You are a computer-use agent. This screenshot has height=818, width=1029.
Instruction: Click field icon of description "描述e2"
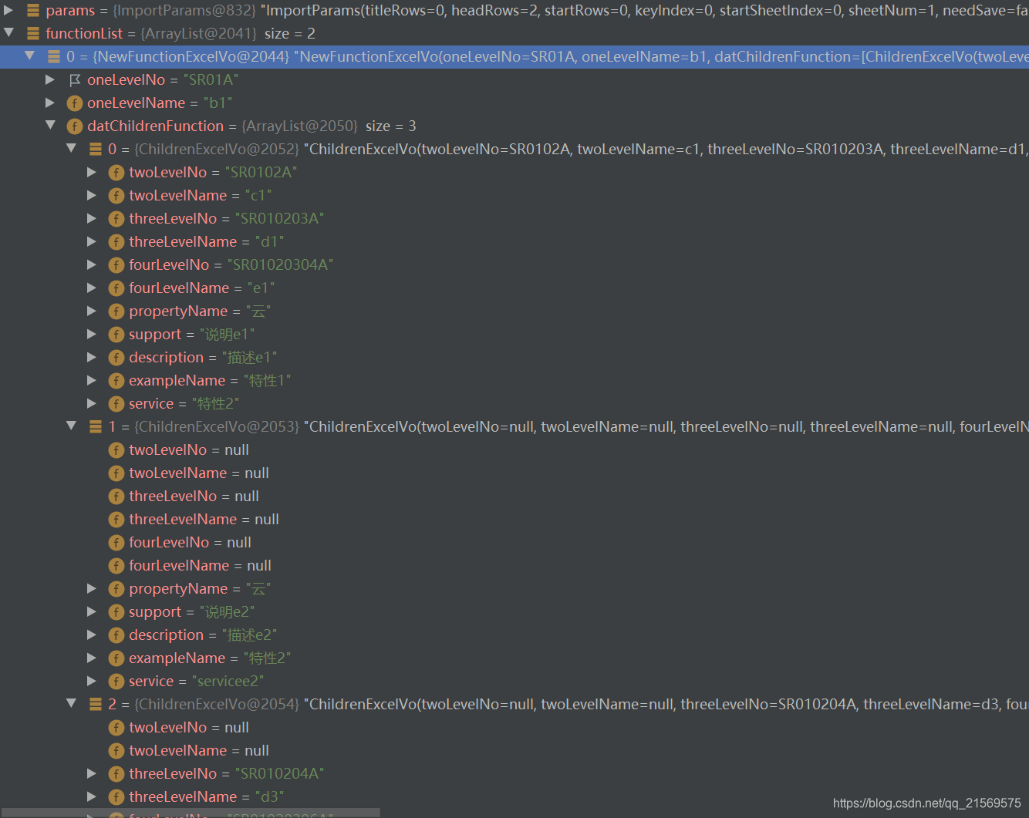click(x=116, y=635)
